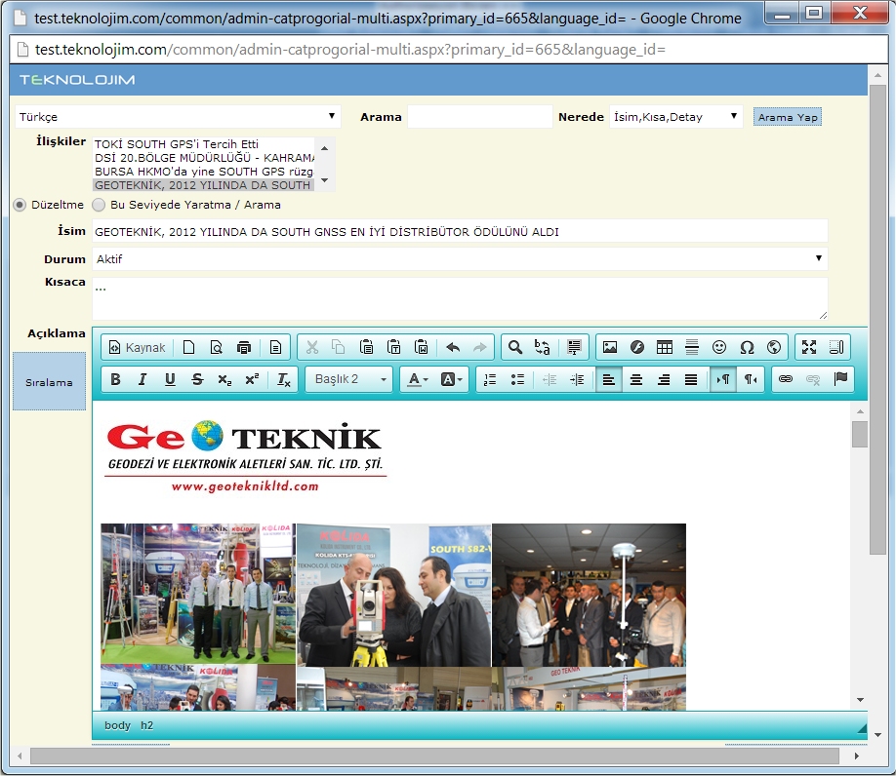Viewport: 896px width, 776px height.
Task: Insert bulleted list
Action: pos(517,379)
